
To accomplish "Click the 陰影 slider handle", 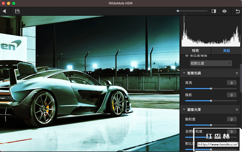I will [211, 101].
